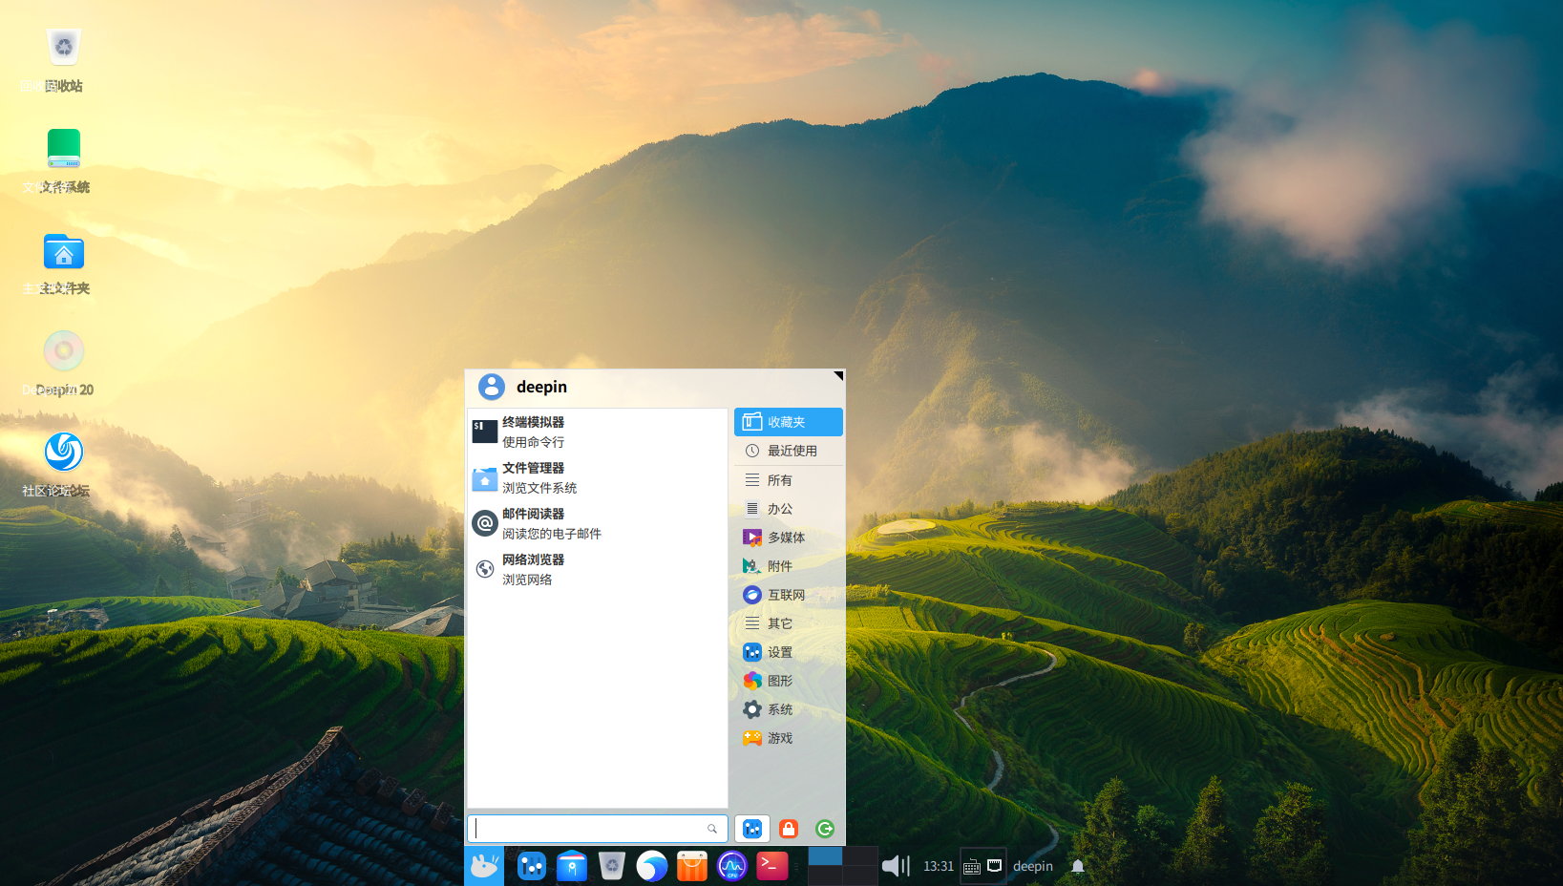Open the Terminal Emulator (终端模拟器) entry

click(533, 432)
